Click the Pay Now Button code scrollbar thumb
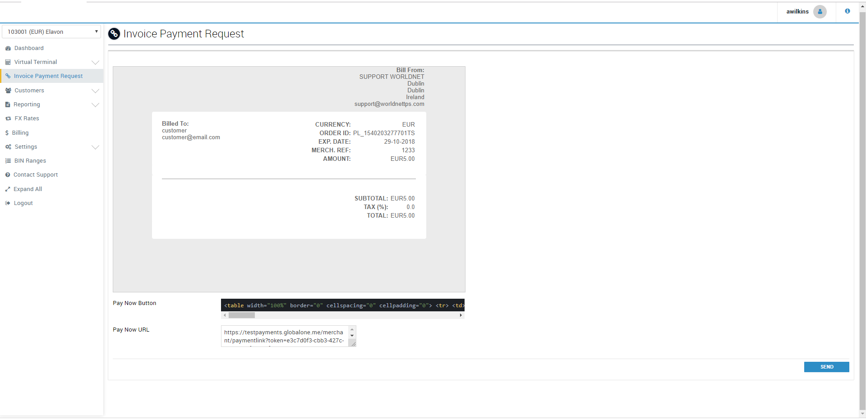The width and height of the screenshot is (866, 419). 242,315
